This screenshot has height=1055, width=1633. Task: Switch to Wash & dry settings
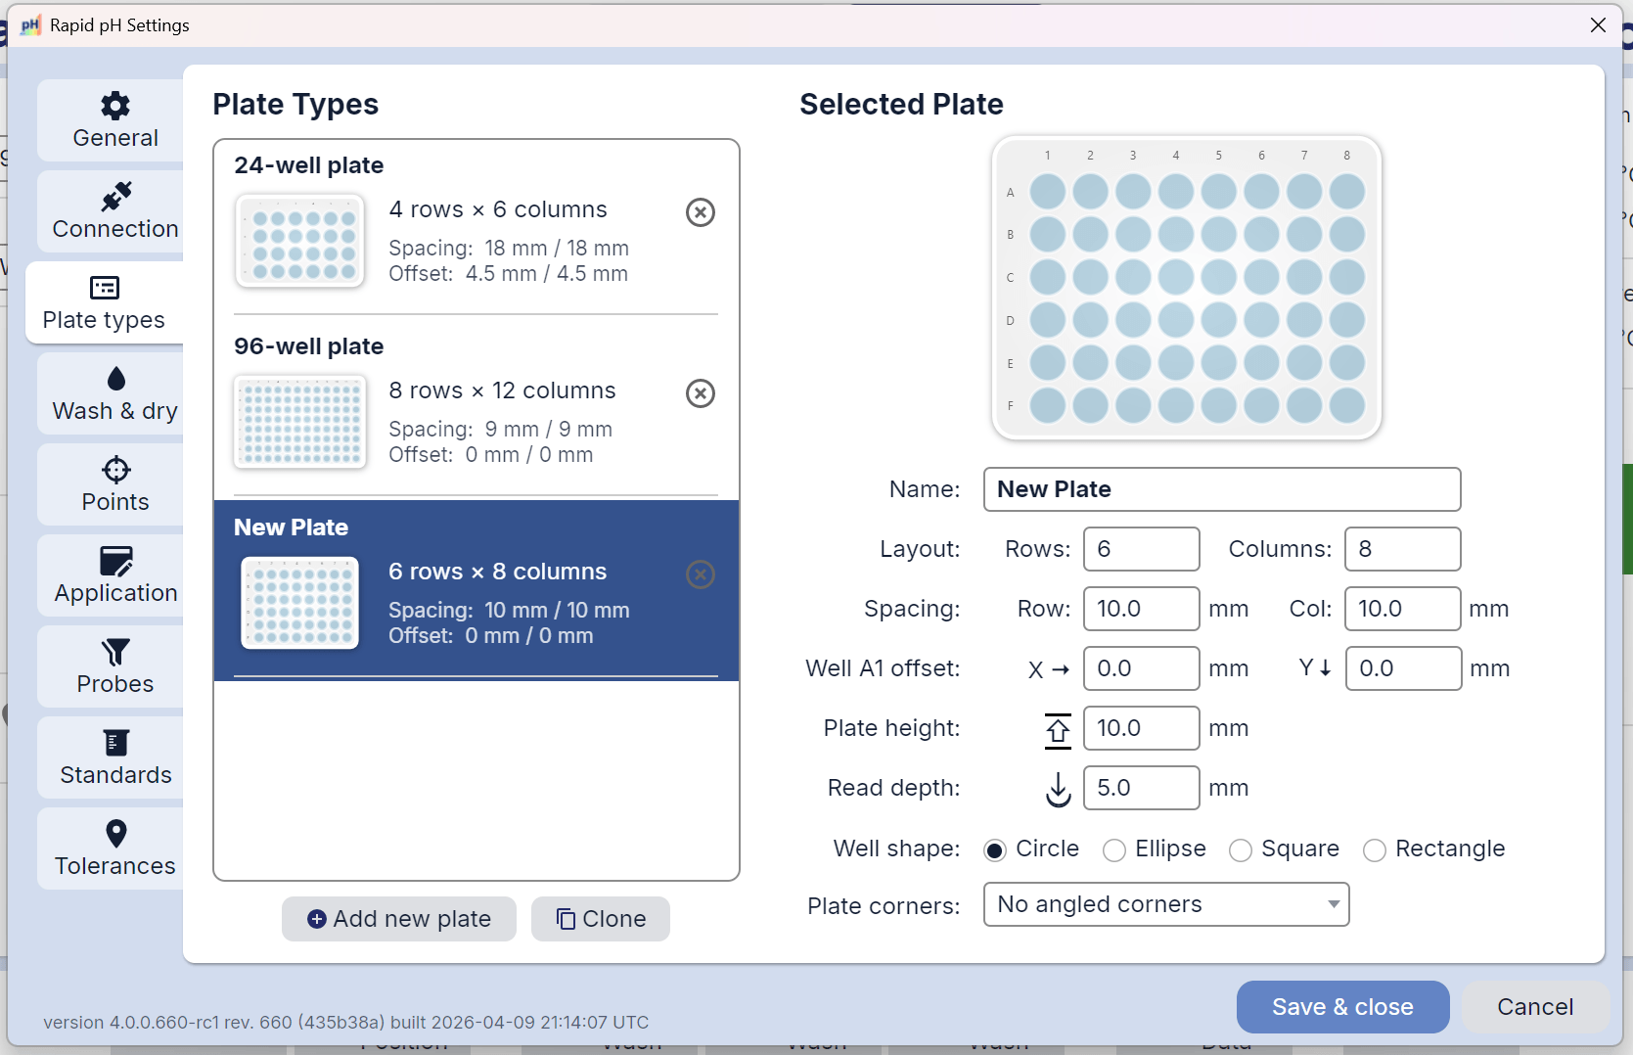point(114,393)
